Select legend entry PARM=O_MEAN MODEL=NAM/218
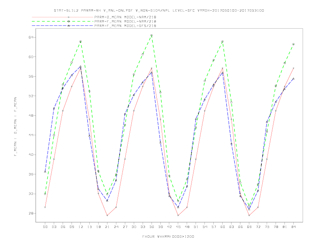The image size is (320, 247). (x=125, y=17)
